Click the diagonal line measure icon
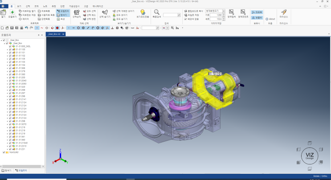 point(88,28)
